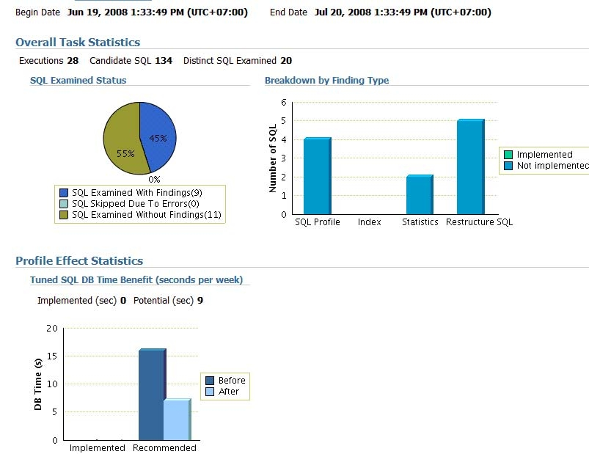The height and width of the screenshot is (454, 589).
Task: Click the Candidate SQL value 134
Action: 164,60
